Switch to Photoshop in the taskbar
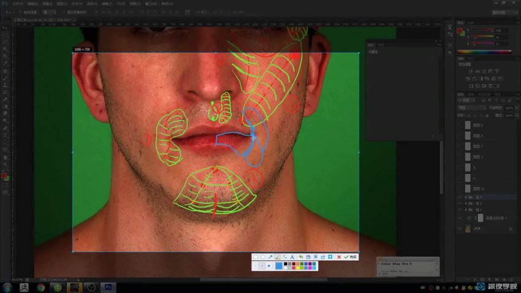The height and width of the screenshot is (293, 521). (108, 287)
